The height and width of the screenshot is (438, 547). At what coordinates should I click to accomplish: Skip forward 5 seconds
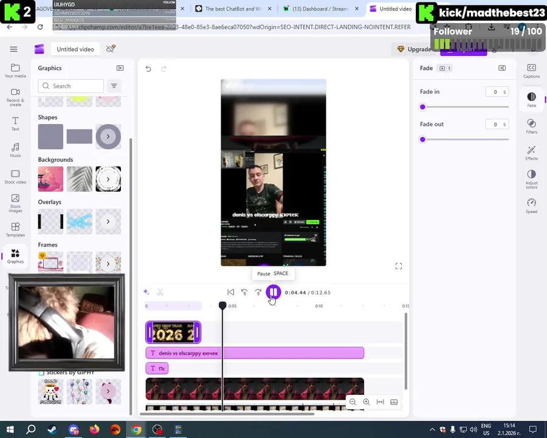pos(258,292)
